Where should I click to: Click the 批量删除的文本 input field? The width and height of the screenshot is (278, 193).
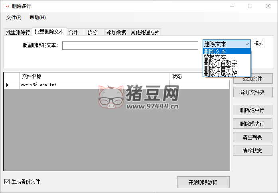(130, 45)
